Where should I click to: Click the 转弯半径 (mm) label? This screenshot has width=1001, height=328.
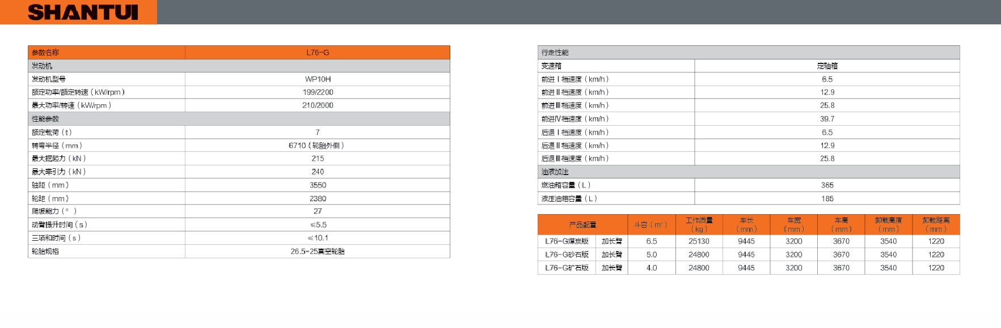point(57,146)
